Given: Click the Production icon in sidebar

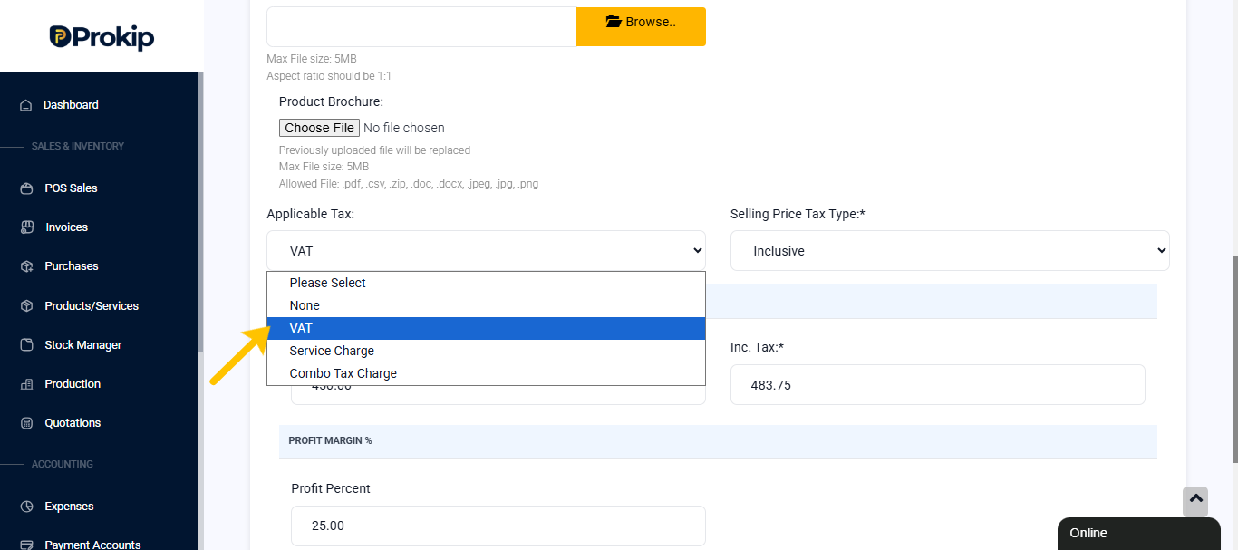Looking at the screenshot, I should (26, 384).
